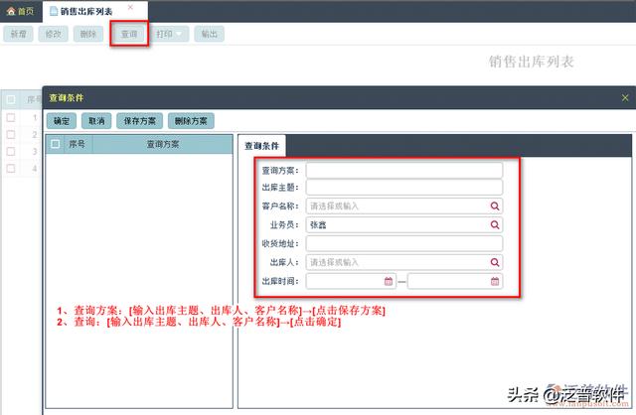This screenshot has height=415, width=636.
Task: Open search lookup for 客户名称
Action: (495, 206)
